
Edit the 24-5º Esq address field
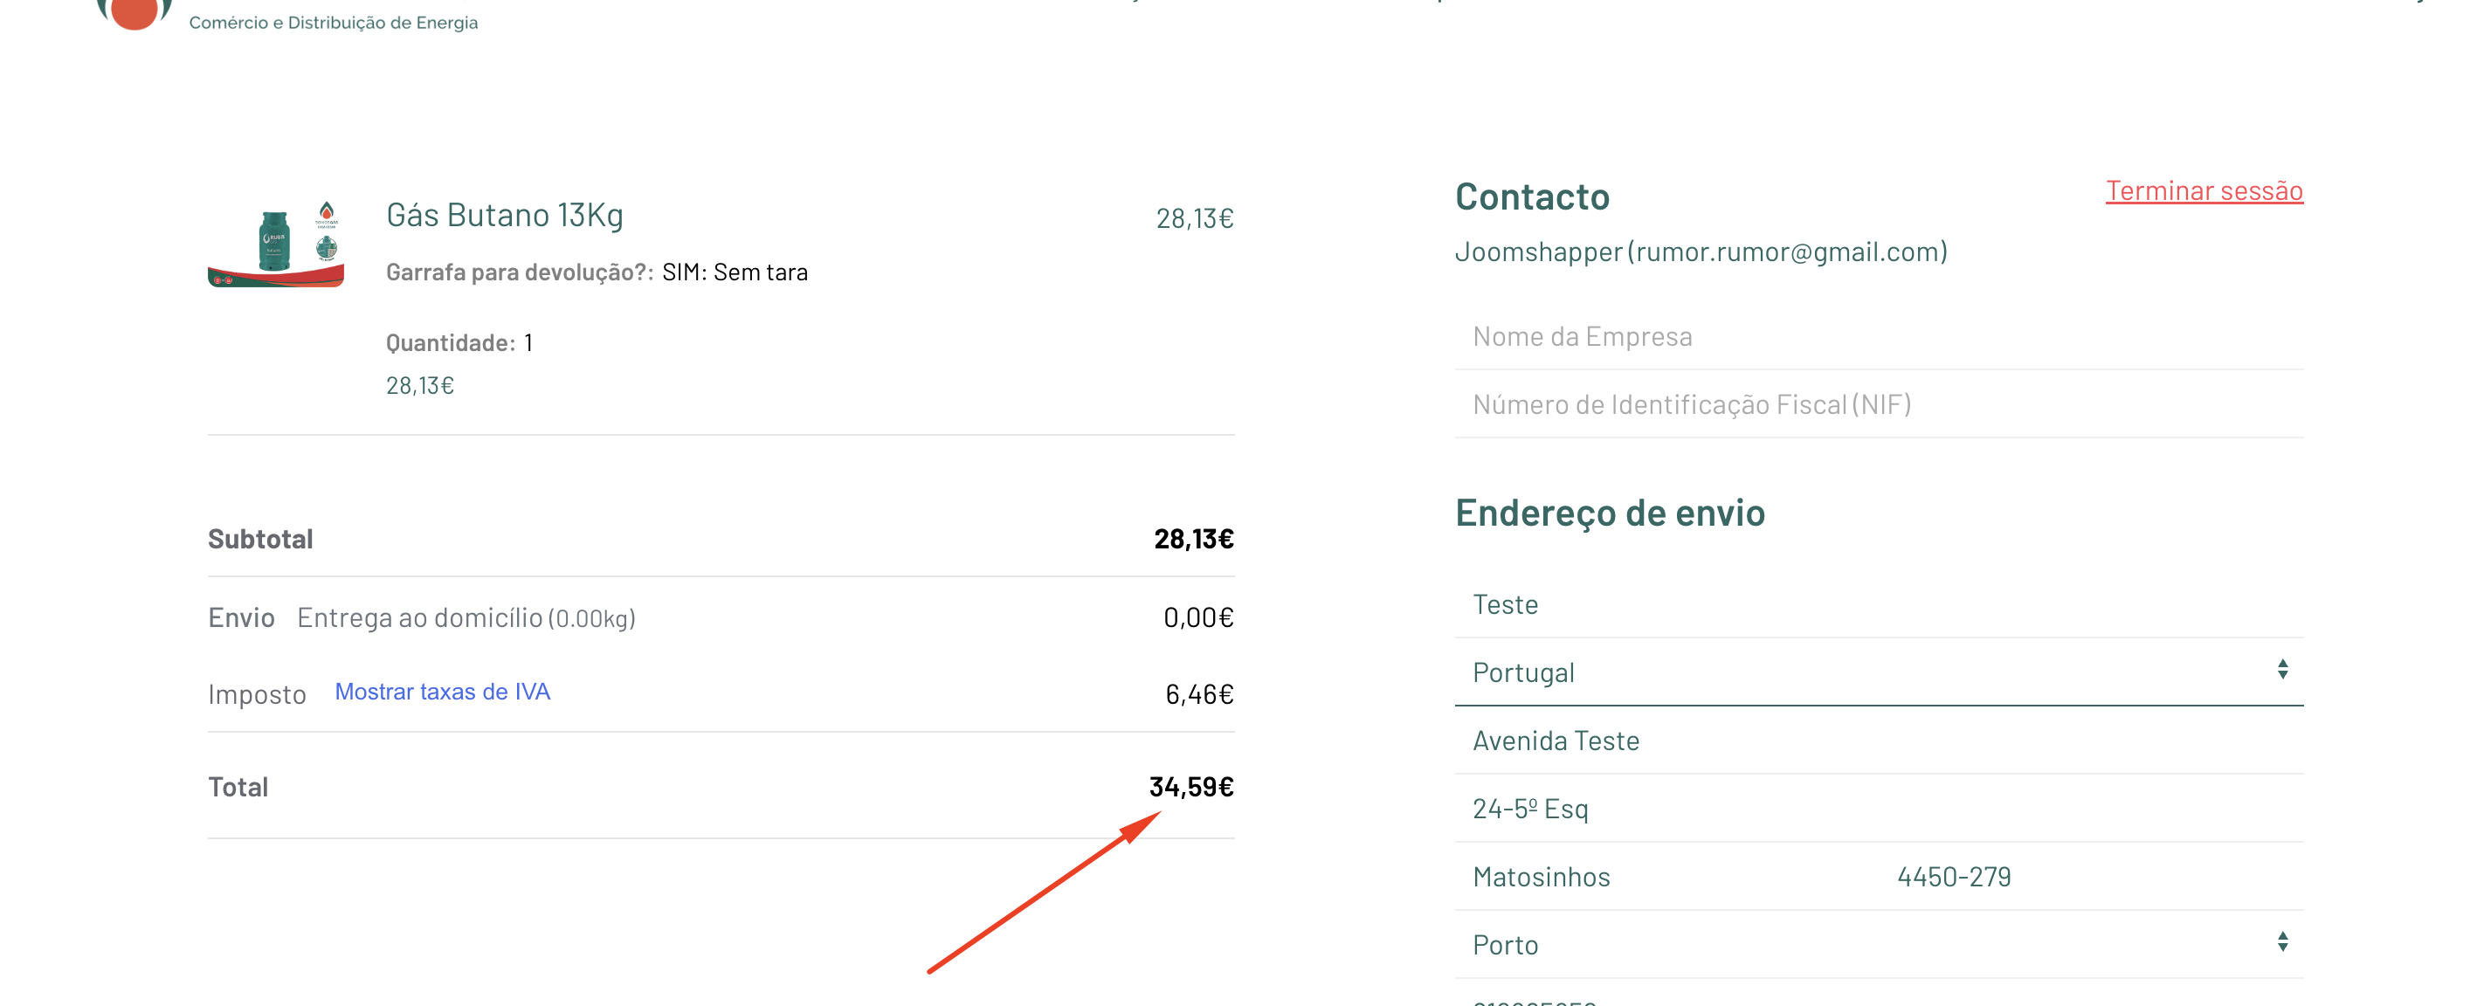tap(1878, 809)
